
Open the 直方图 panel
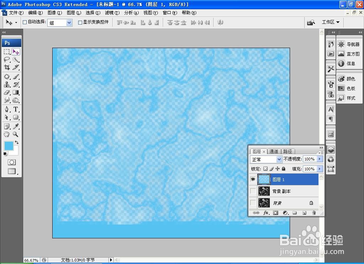click(x=348, y=54)
